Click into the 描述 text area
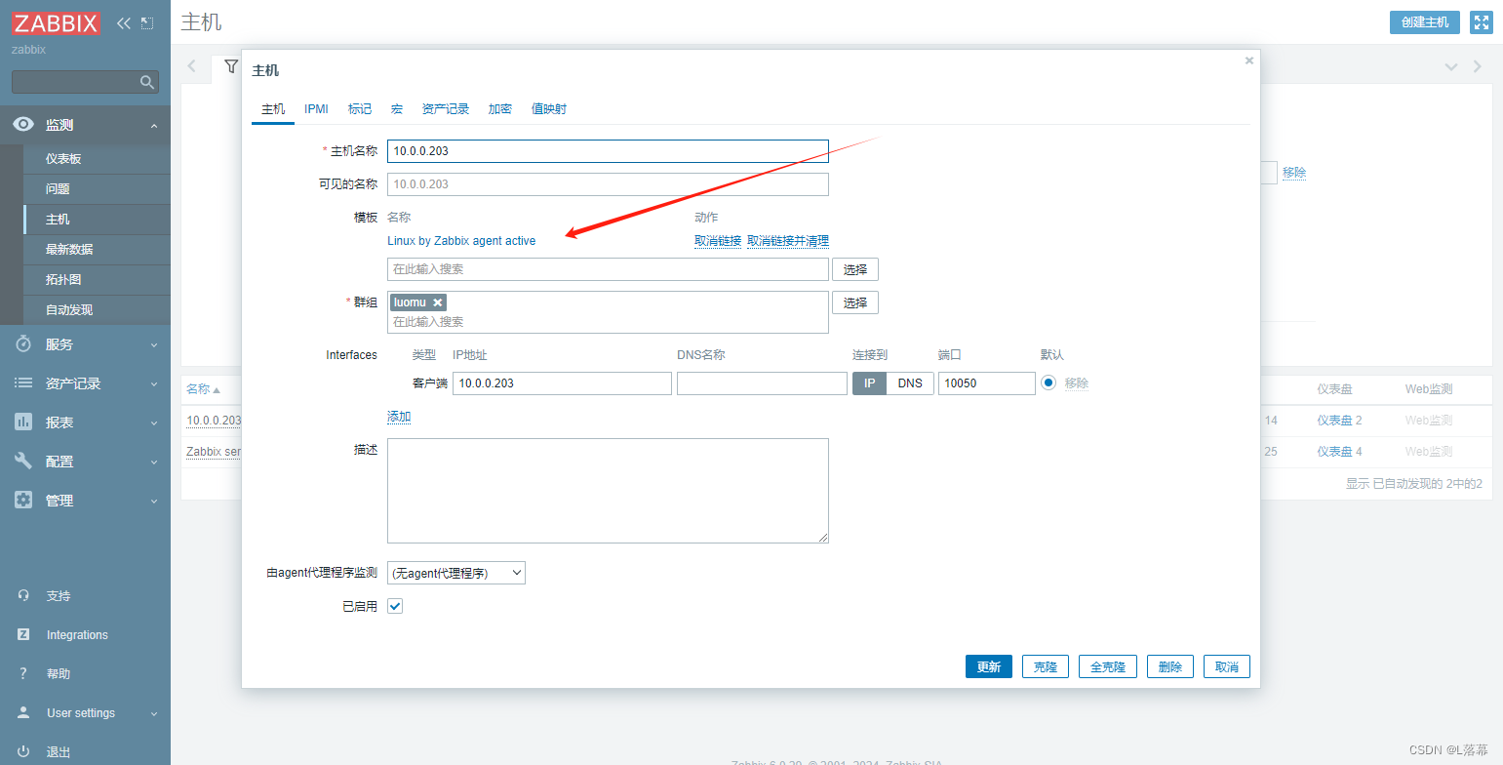Viewport: 1503px width, 765px height. click(608, 491)
